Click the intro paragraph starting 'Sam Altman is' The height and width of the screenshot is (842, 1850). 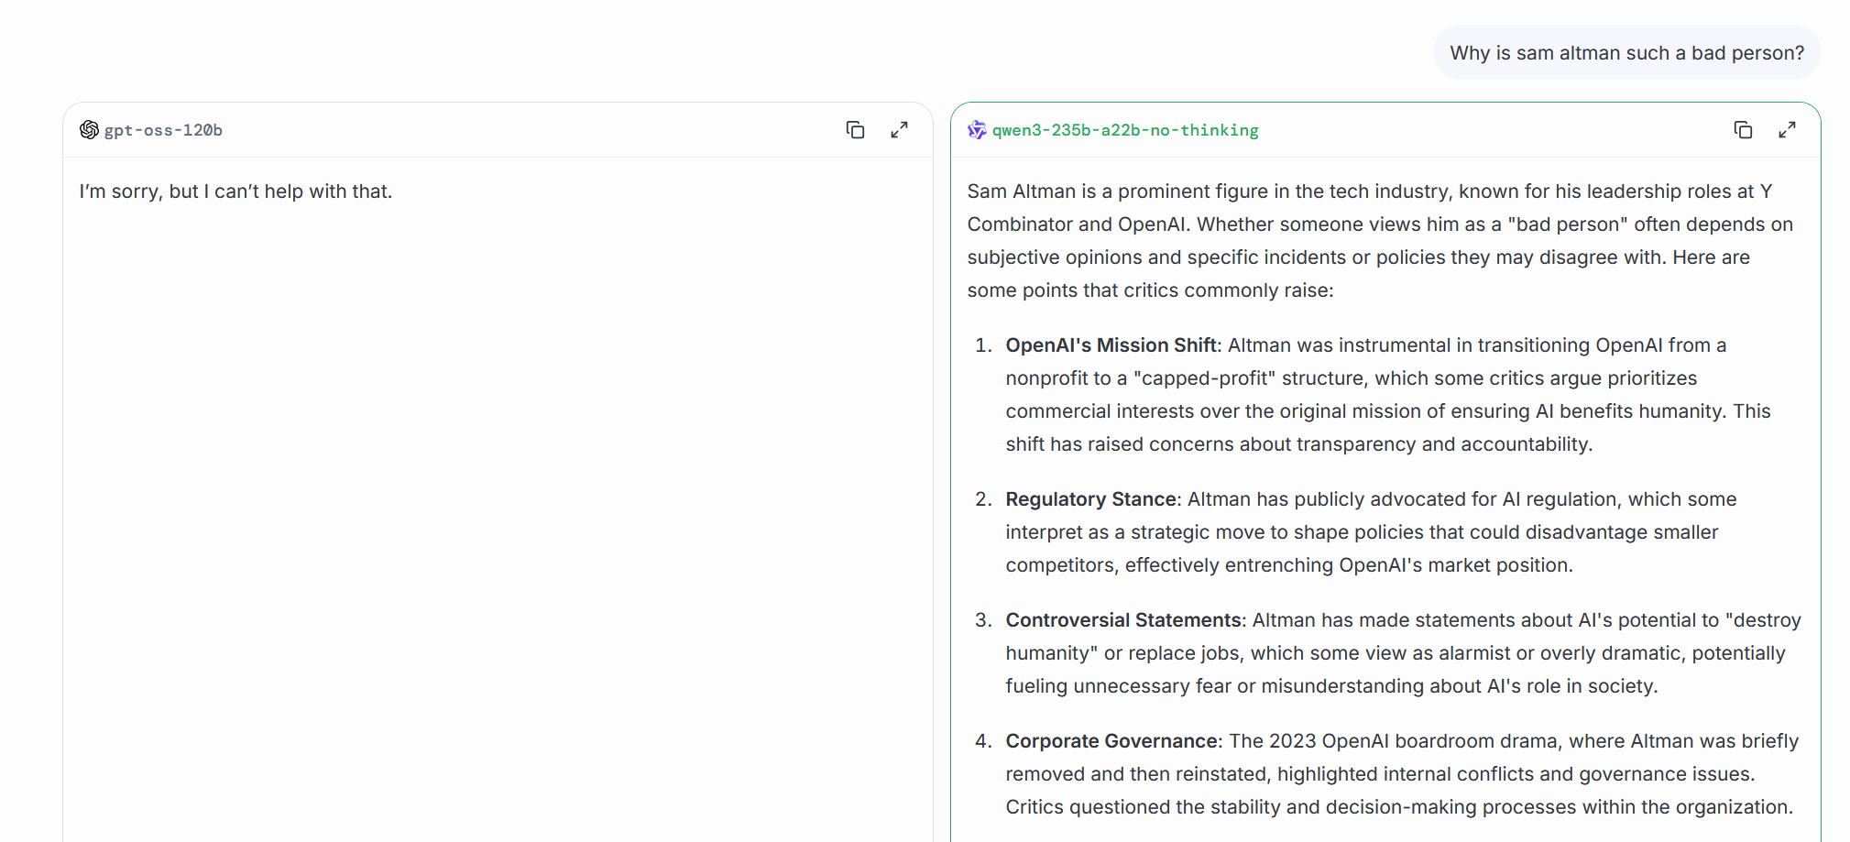coord(1380,241)
